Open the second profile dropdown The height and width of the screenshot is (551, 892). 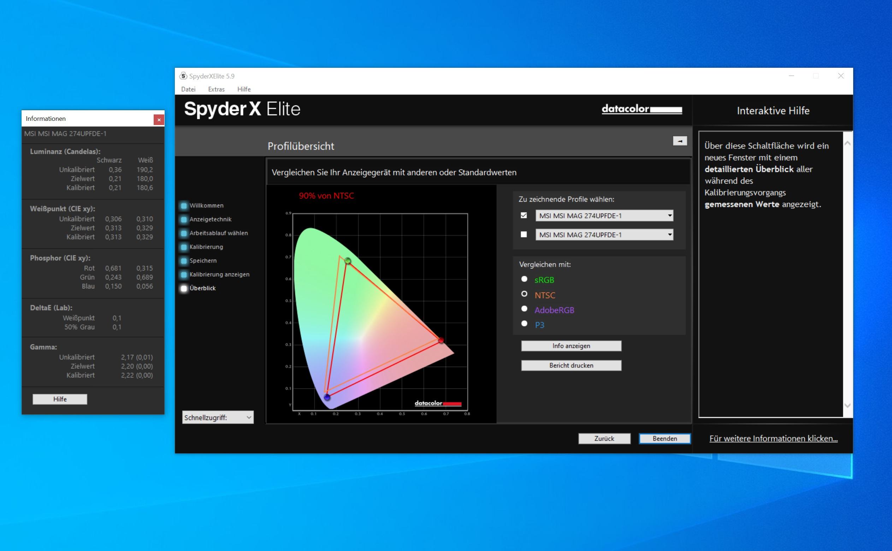coord(604,235)
